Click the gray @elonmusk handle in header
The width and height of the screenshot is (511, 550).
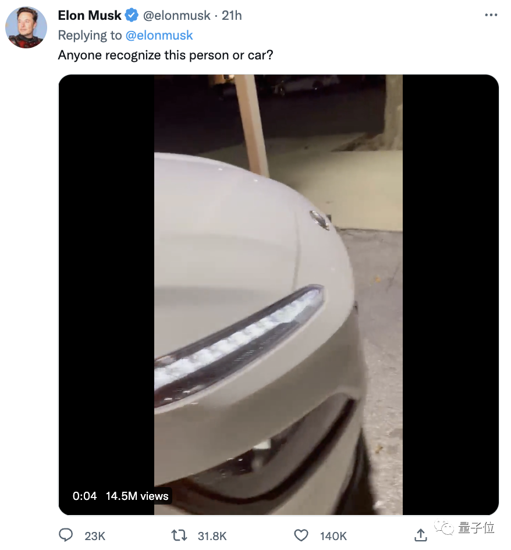point(177,15)
